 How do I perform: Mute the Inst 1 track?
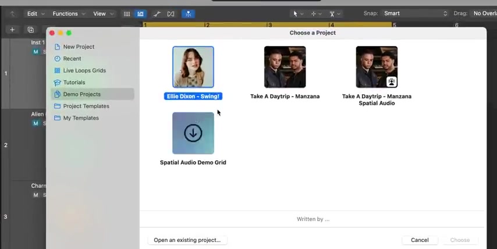coord(35,52)
